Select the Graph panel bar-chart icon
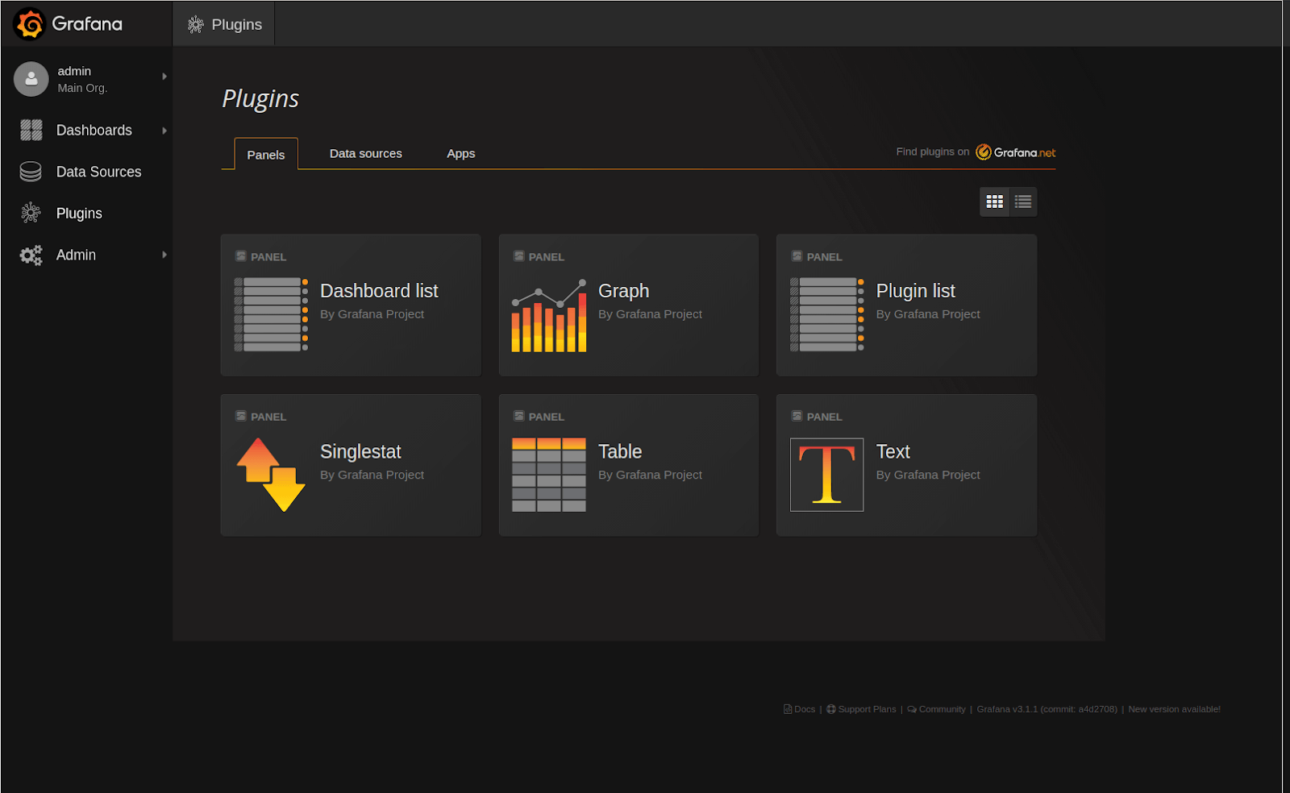This screenshot has width=1290, height=793. pyautogui.click(x=548, y=314)
